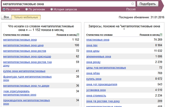This screenshot has height=107, width=169.
Task: Select the По регионам radio button
Action: (x=27, y=10)
